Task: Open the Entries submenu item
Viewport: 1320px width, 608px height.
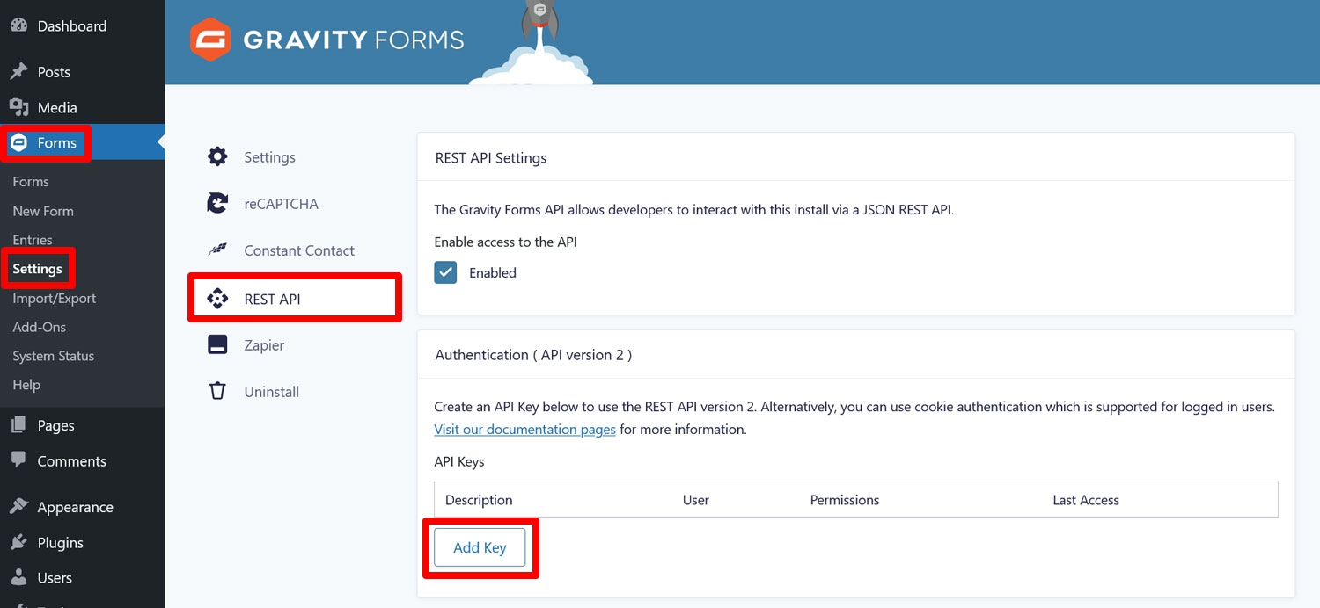Action: [33, 240]
